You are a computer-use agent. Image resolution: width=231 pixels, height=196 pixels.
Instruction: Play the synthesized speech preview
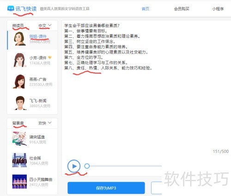click(x=74, y=166)
